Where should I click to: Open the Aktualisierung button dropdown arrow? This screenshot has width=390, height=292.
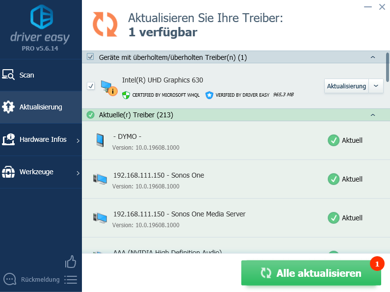(x=376, y=86)
